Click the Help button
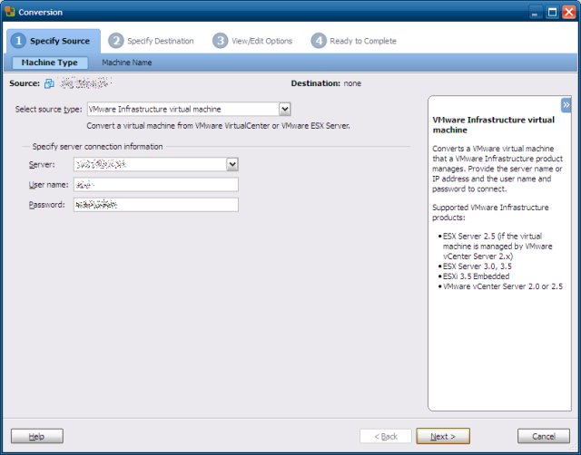The height and width of the screenshot is (455, 581). point(36,436)
